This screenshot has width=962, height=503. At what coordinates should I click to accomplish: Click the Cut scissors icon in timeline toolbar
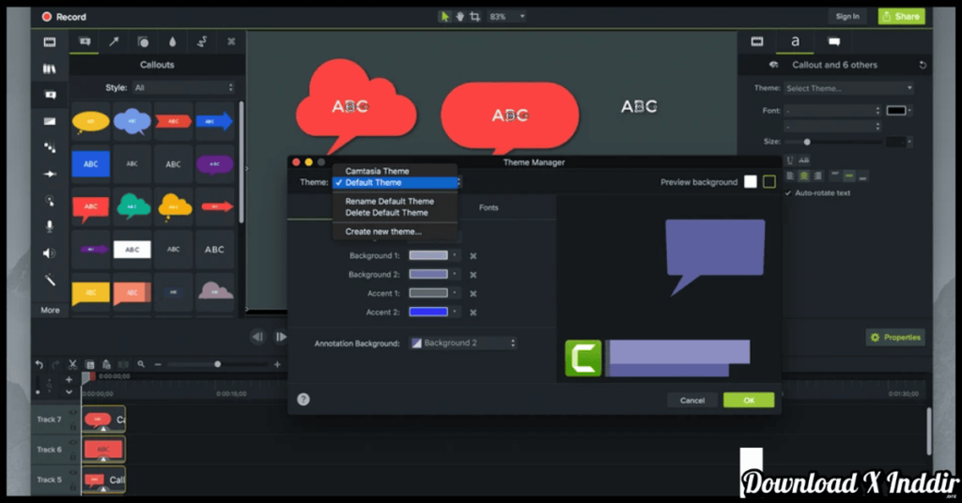pos(72,364)
